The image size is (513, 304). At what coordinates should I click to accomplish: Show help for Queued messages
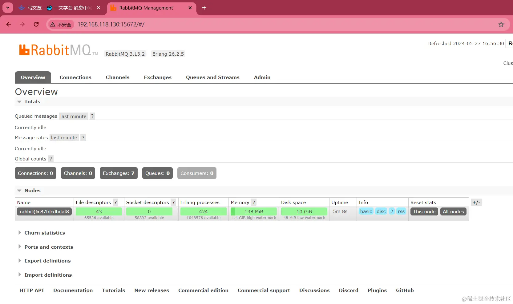[92, 116]
